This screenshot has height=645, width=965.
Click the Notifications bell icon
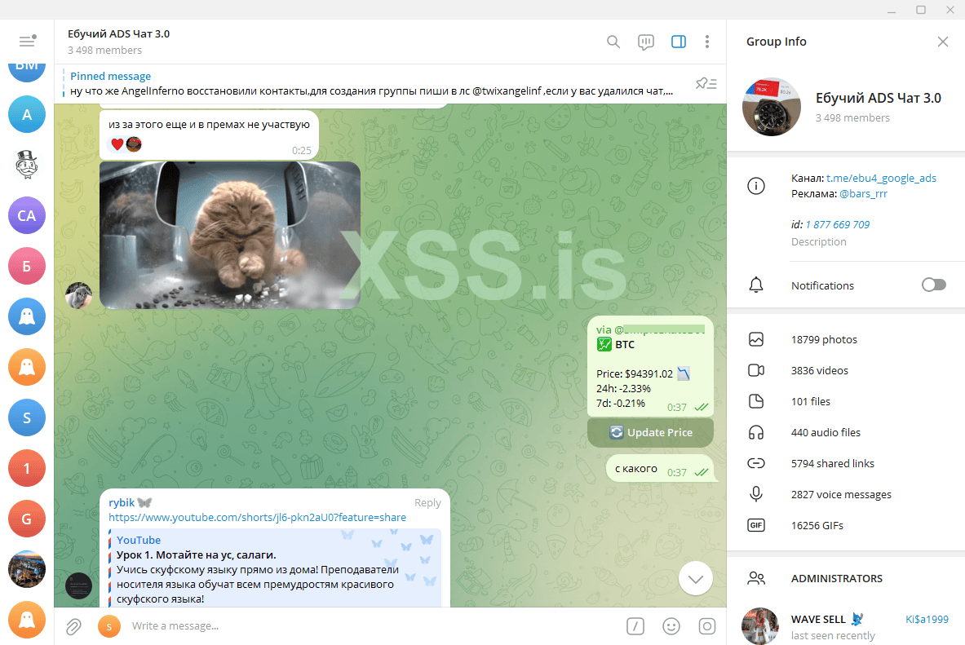755,285
